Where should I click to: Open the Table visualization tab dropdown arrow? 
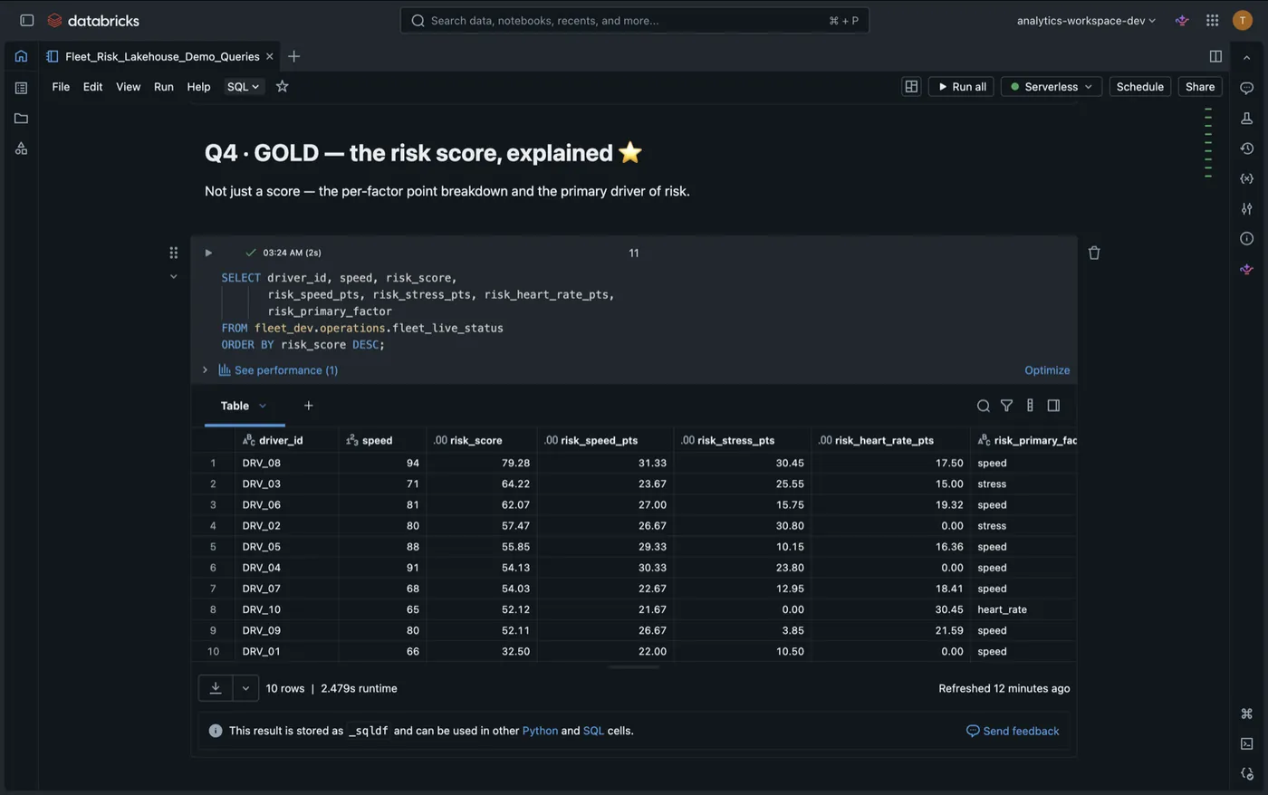[263, 406]
